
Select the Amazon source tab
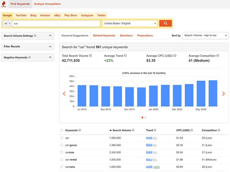click(x=45, y=15)
